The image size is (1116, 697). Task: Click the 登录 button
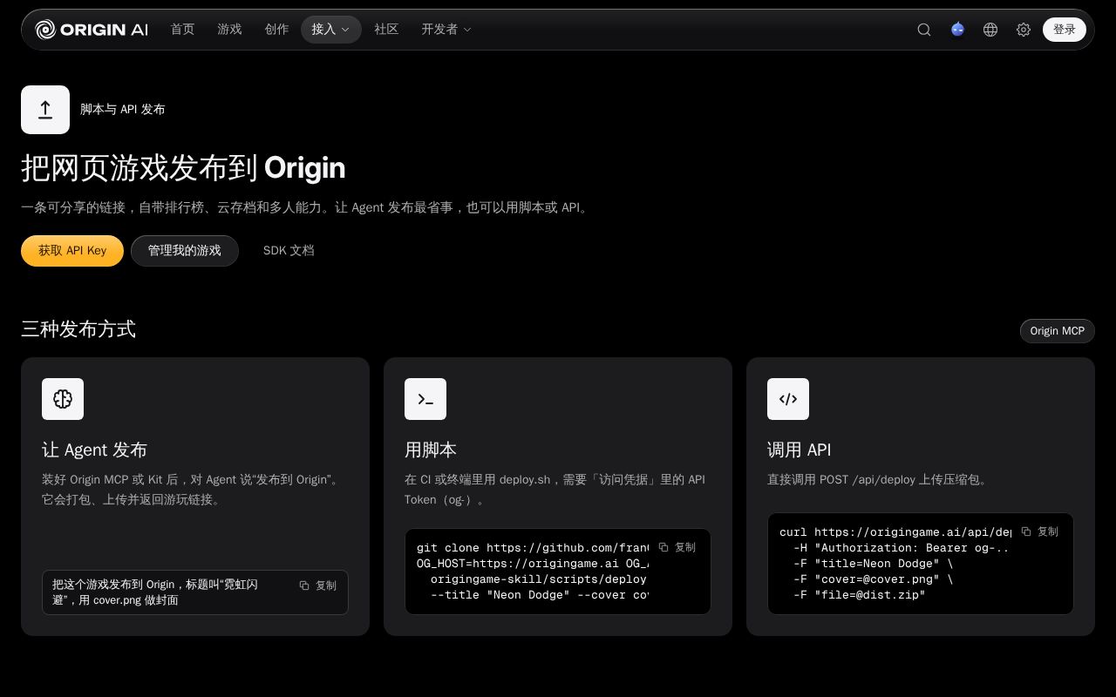click(x=1065, y=30)
